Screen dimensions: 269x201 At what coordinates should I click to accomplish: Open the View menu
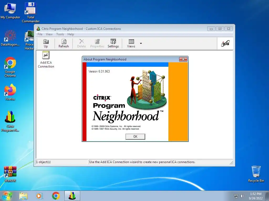49,34
